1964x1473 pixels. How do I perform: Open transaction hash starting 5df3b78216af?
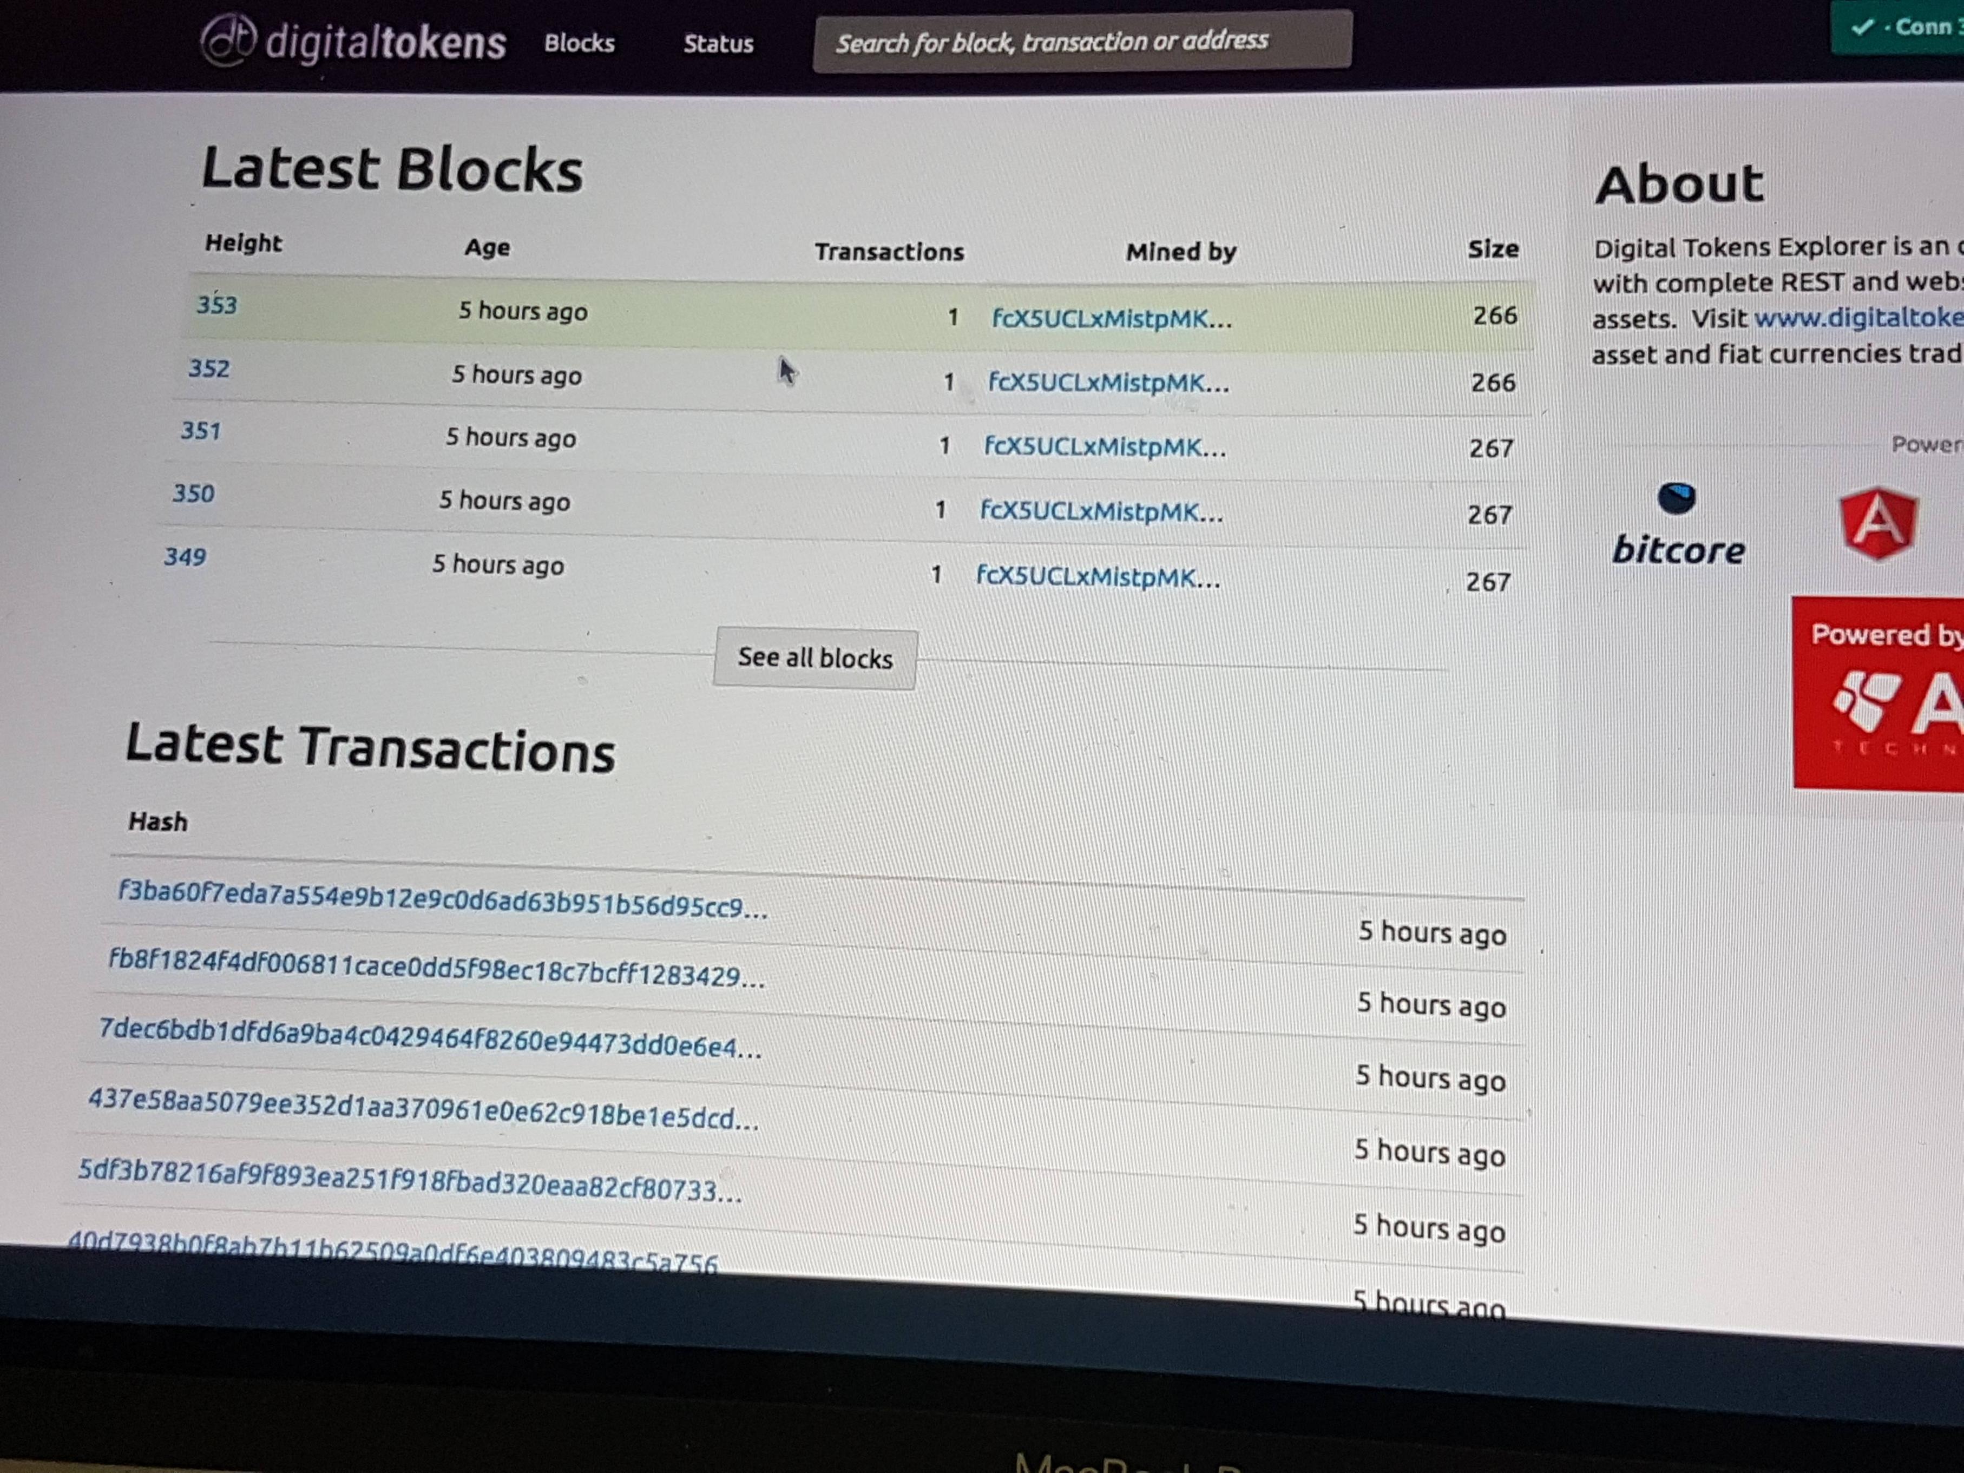tap(409, 1182)
